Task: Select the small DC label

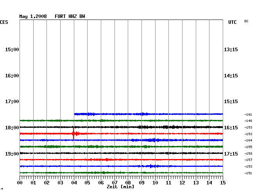Action: 246,21
